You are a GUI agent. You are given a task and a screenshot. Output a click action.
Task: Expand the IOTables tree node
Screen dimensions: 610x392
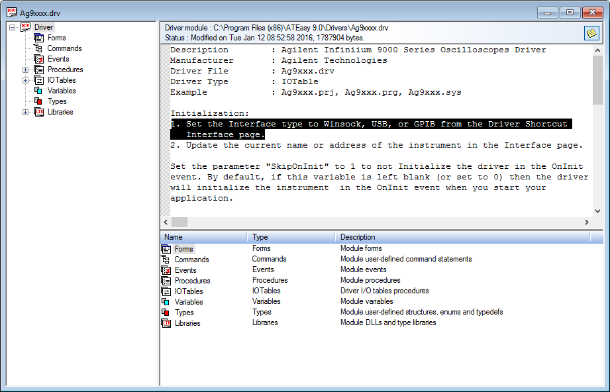(x=26, y=80)
